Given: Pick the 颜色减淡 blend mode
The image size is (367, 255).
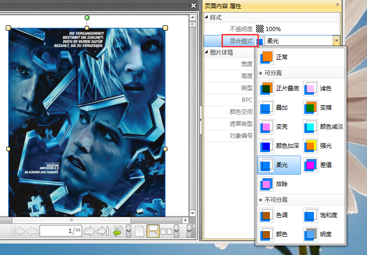Looking at the screenshot, I should pos(323,127).
